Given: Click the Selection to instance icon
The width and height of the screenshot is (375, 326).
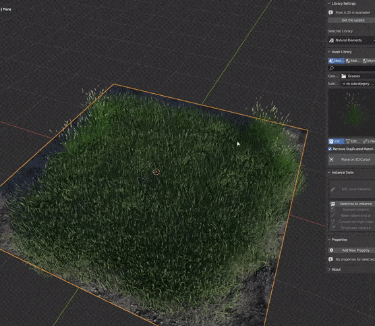Looking at the screenshot, I should (333, 204).
